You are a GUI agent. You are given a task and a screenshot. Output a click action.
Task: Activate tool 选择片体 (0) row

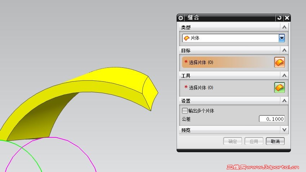tap(228, 88)
